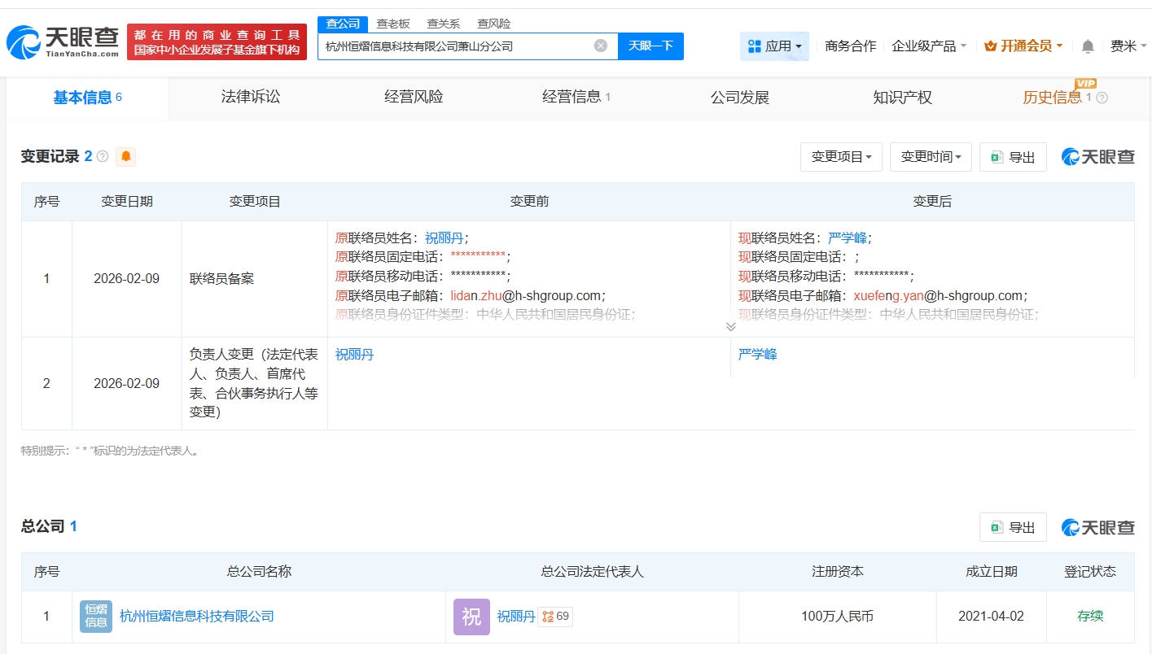The image size is (1152, 654).
Task: Expand the truncated 联络员备案 row details
Action: coord(730,326)
